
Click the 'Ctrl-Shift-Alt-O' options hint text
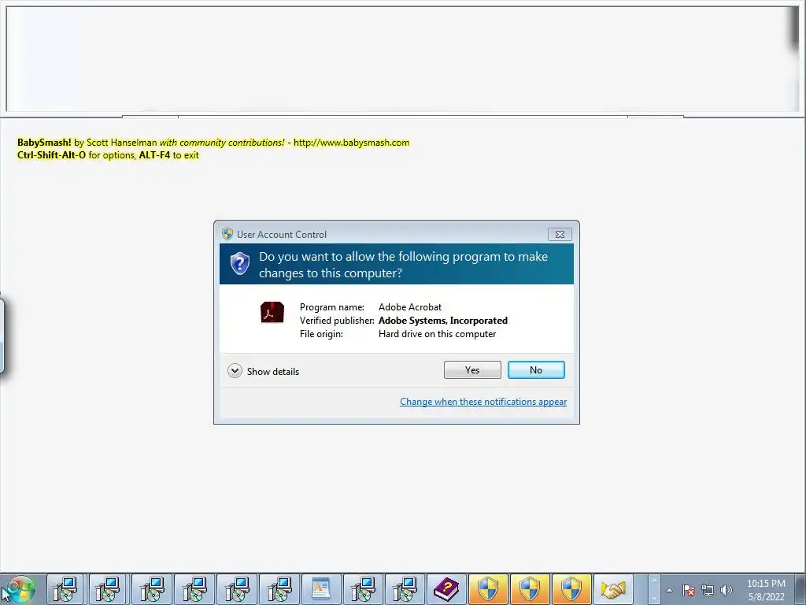pyautogui.click(x=51, y=155)
